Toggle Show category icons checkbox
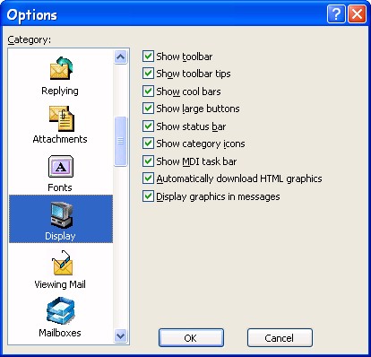 pos(148,144)
